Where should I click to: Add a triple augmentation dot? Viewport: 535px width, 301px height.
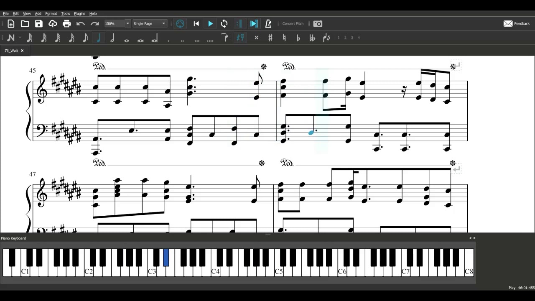tap(197, 40)
